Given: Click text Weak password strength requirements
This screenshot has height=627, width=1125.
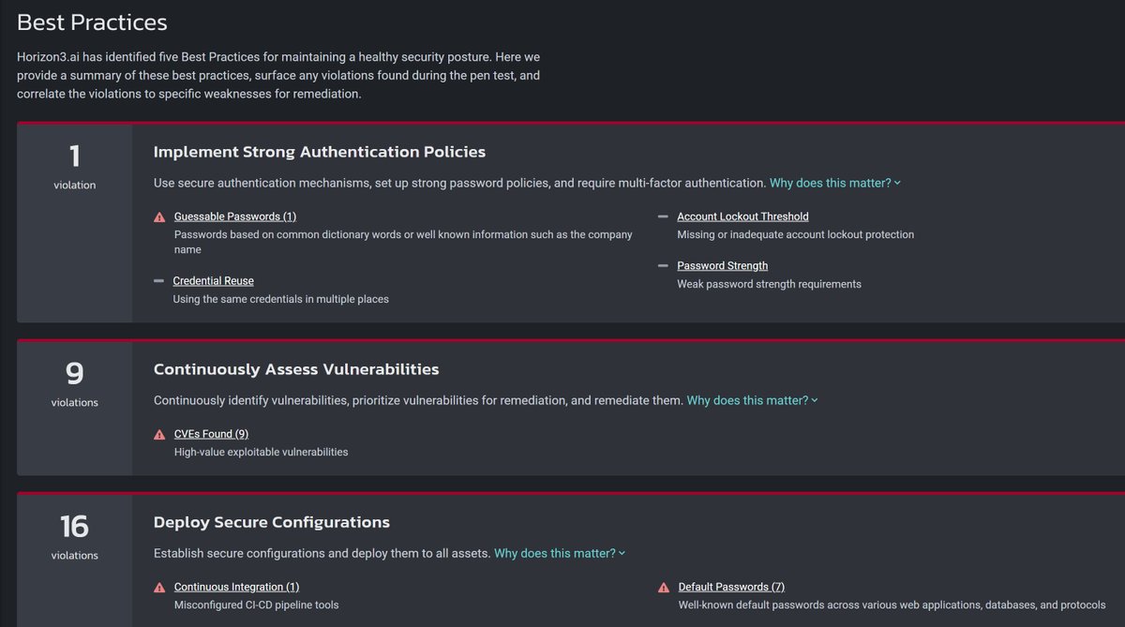Looking at the screenshot, I should (769, 284).
